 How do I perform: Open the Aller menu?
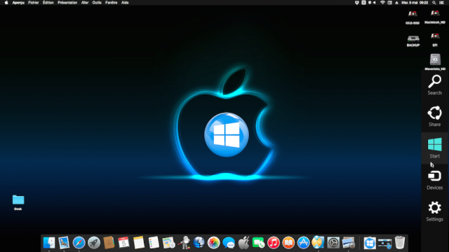pos(85,3)
